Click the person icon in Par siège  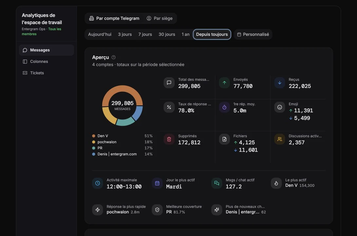pyautogui.click(x=149, y=18)
